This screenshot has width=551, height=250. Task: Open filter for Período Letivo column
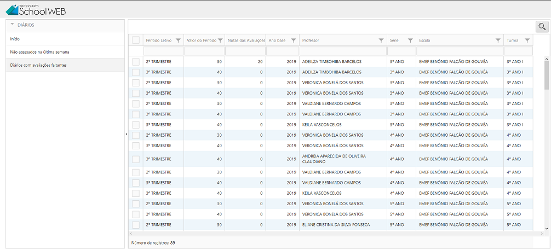(x=178, y=40)
